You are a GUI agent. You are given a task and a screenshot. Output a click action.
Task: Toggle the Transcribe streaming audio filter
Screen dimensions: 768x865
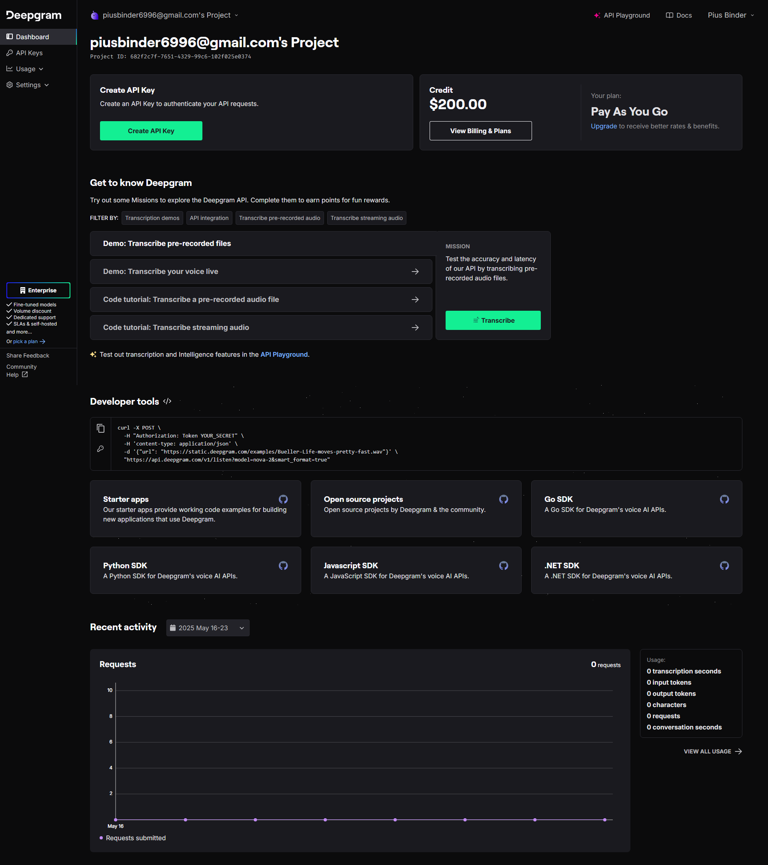366,218
